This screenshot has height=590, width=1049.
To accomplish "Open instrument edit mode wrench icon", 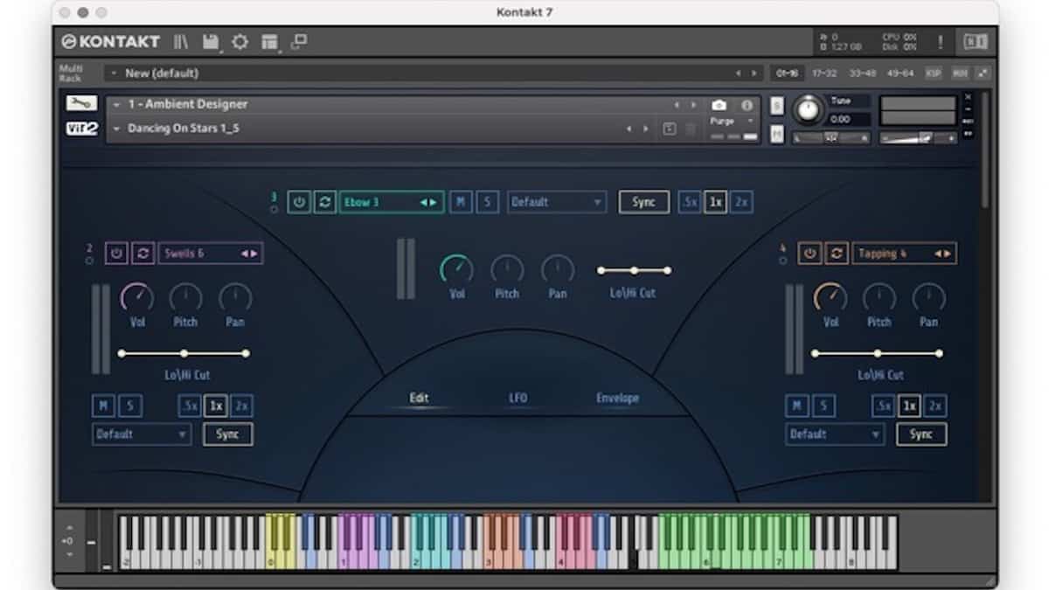I will (81, 103).
